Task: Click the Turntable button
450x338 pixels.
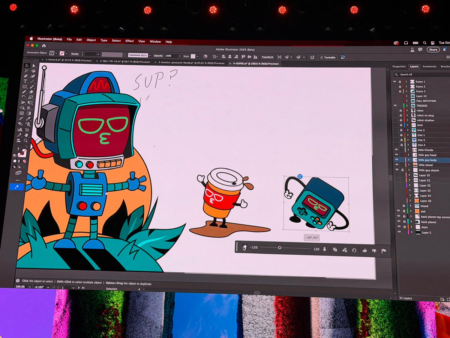Action: [328, 57]
